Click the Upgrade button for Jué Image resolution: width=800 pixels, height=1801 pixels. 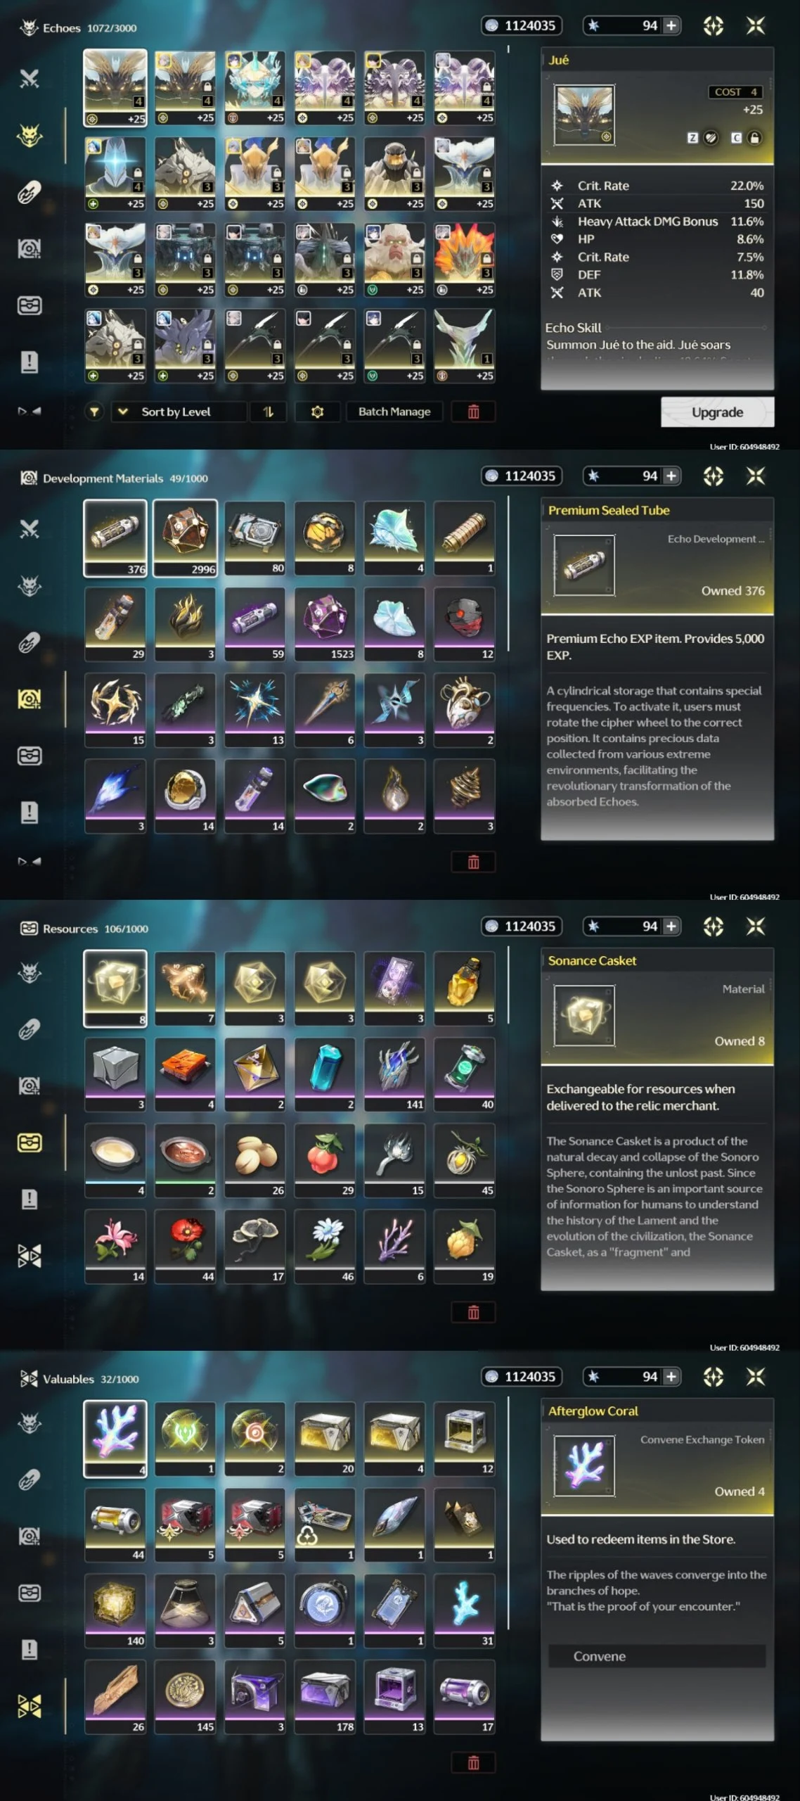pyautogui.click(x=717, y=412)
